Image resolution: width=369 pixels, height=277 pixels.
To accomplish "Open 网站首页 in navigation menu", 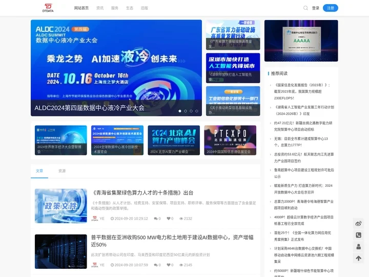I will click(x=81, y=8).
